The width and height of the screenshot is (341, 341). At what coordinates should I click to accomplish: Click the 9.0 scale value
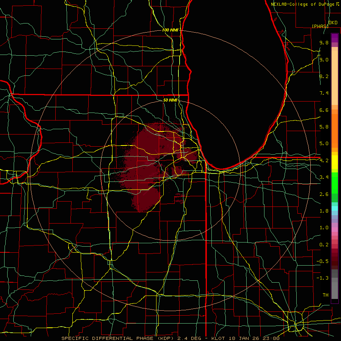(324, 59)
